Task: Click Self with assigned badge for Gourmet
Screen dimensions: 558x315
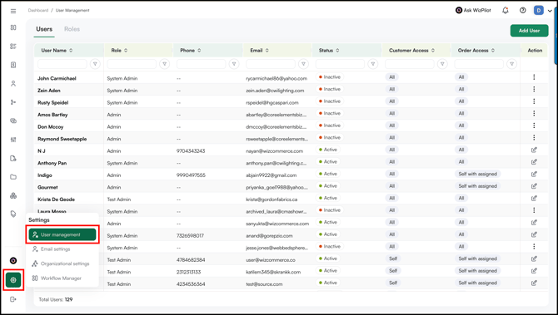Action: click(x=477, y=186)
